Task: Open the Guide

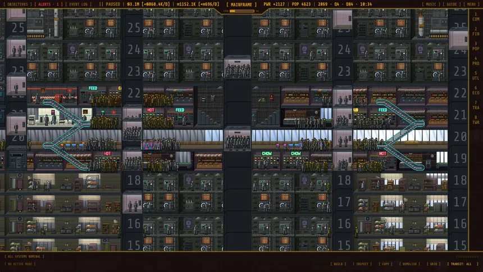Action: pyautogui.click(x=452, y=4)
